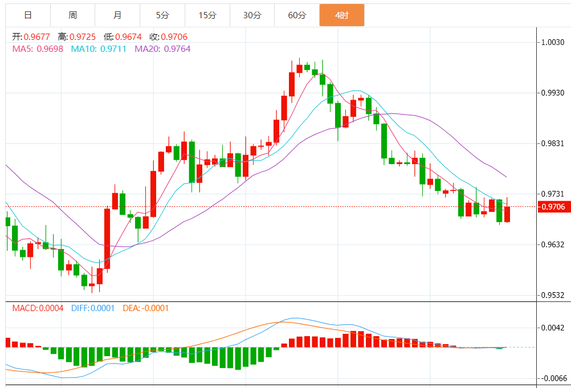
Task: Switch to the 5分 timeframe tab
Action: pyautogui.click(x=162, y=15)
